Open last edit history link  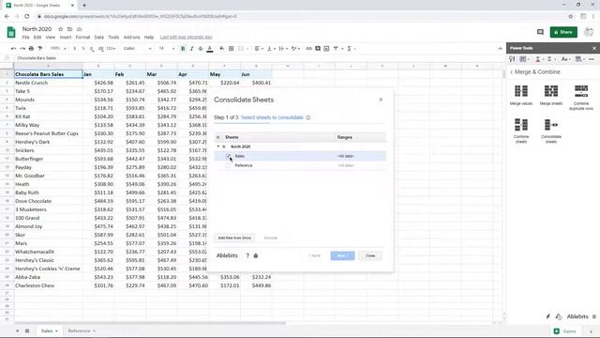click(x=186, y=38)
